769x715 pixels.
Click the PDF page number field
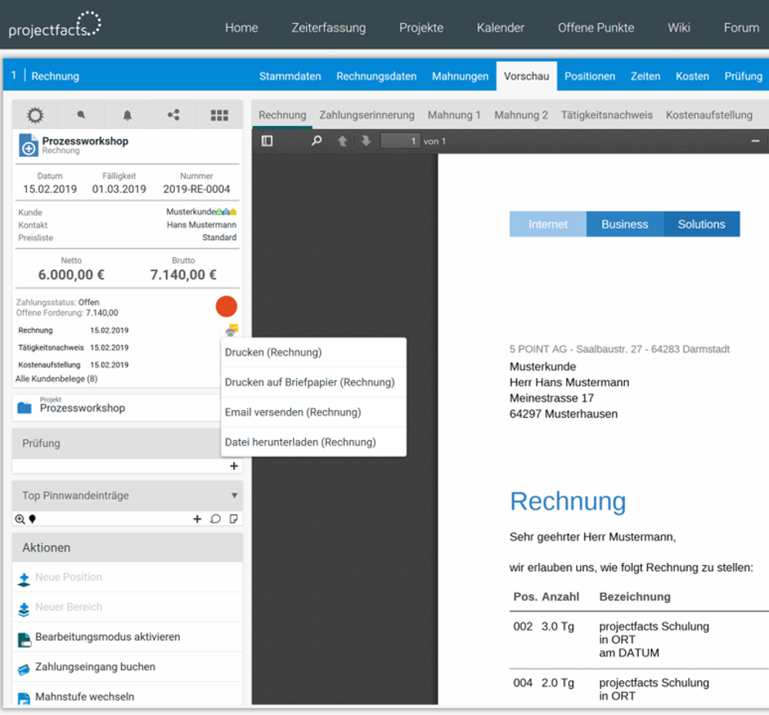400,142
